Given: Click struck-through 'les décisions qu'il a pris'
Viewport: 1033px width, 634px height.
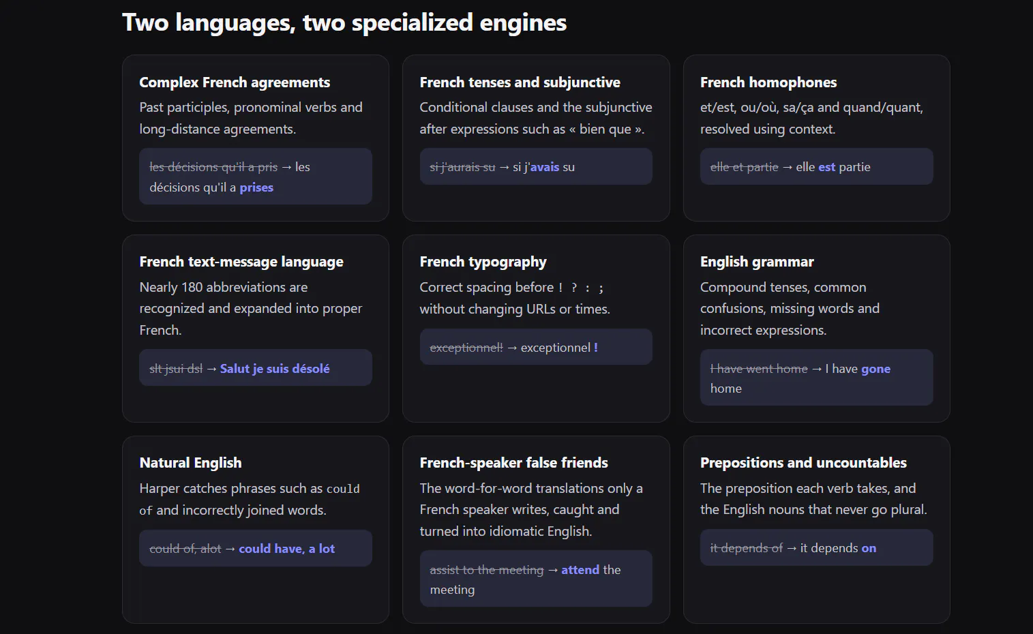Looking at the screenshot, I should 213,167.
